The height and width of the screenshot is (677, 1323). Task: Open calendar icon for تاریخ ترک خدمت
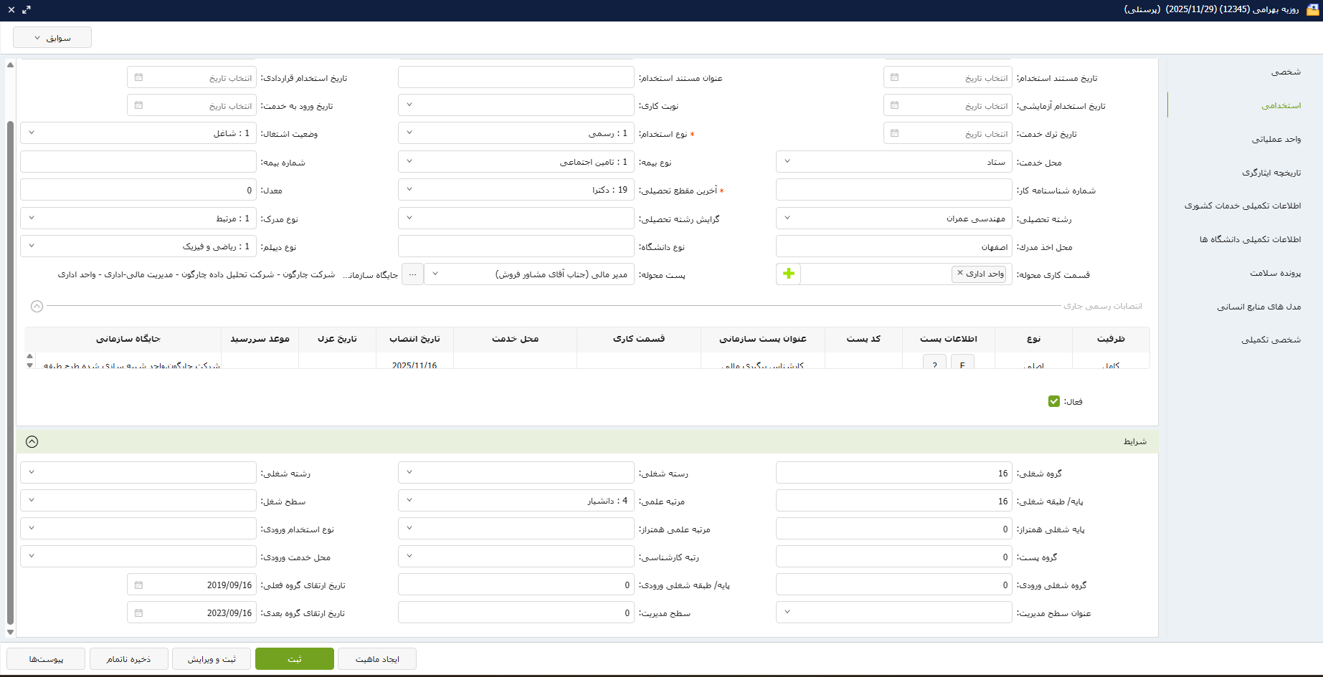point(894,133)
